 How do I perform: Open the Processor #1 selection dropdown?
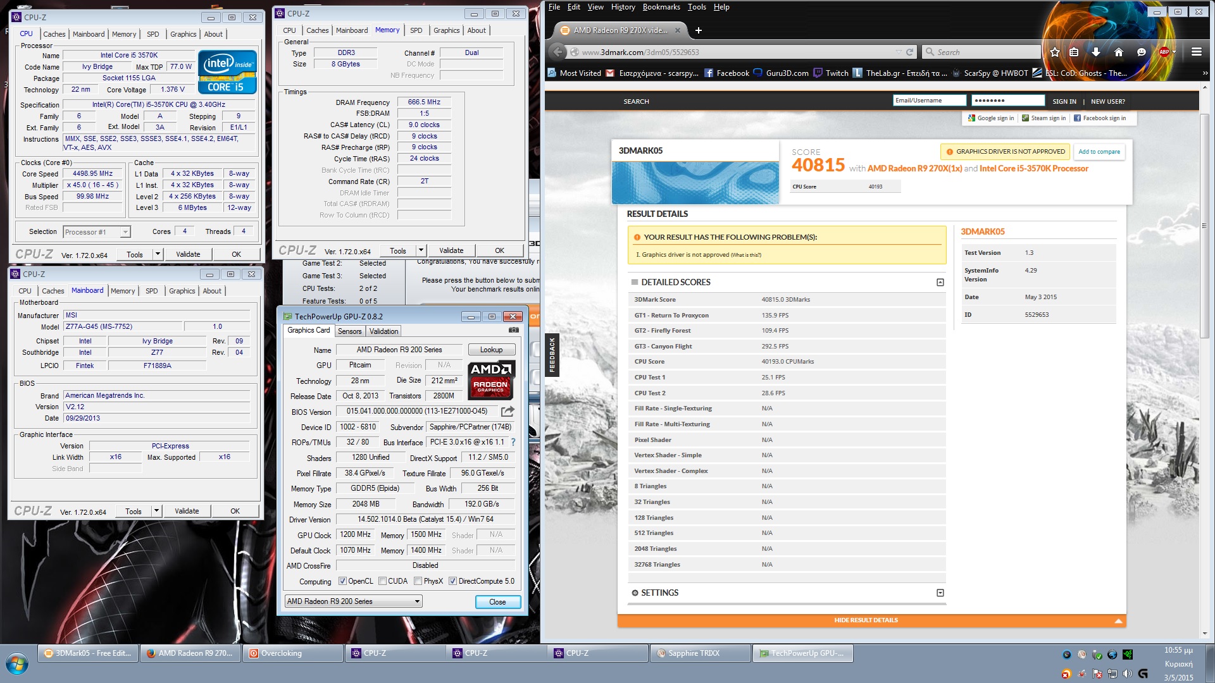tap(97, 232)
